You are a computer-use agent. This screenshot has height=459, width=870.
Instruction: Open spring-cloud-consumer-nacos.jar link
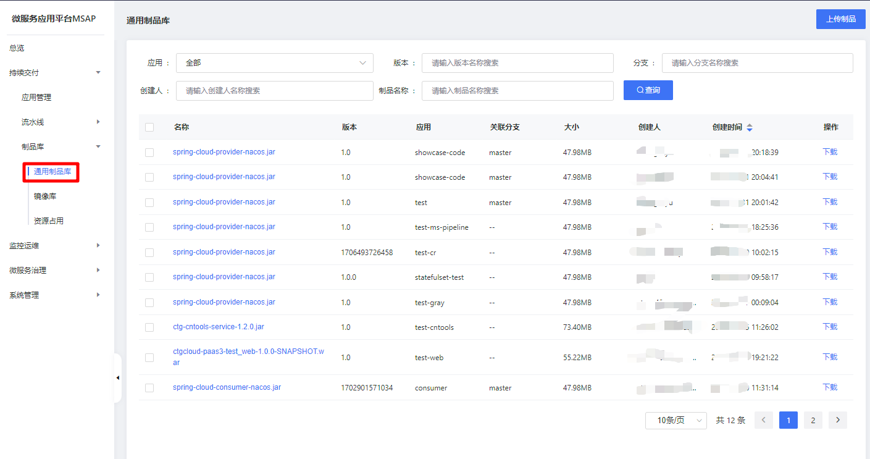(227, 387)
